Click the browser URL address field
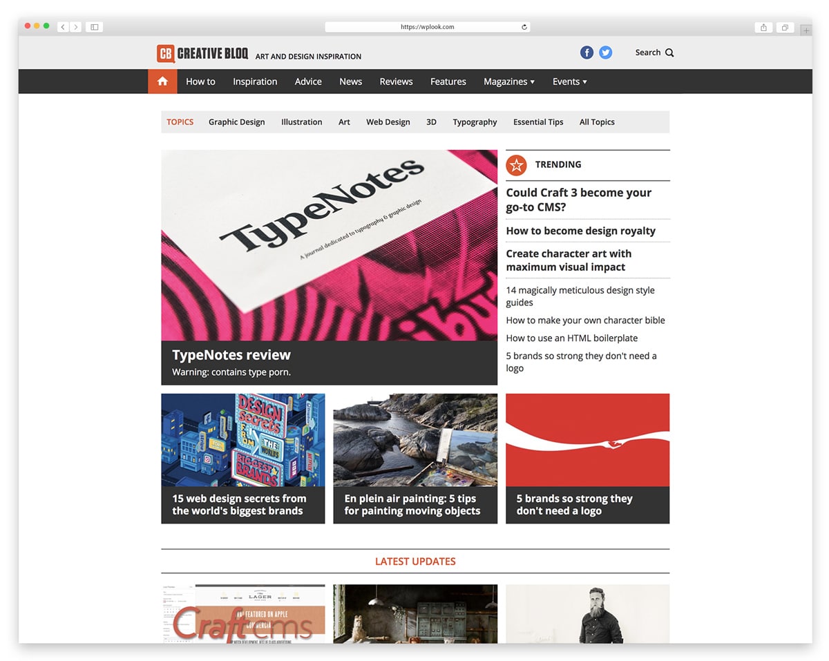 click(x=428, y=27)
